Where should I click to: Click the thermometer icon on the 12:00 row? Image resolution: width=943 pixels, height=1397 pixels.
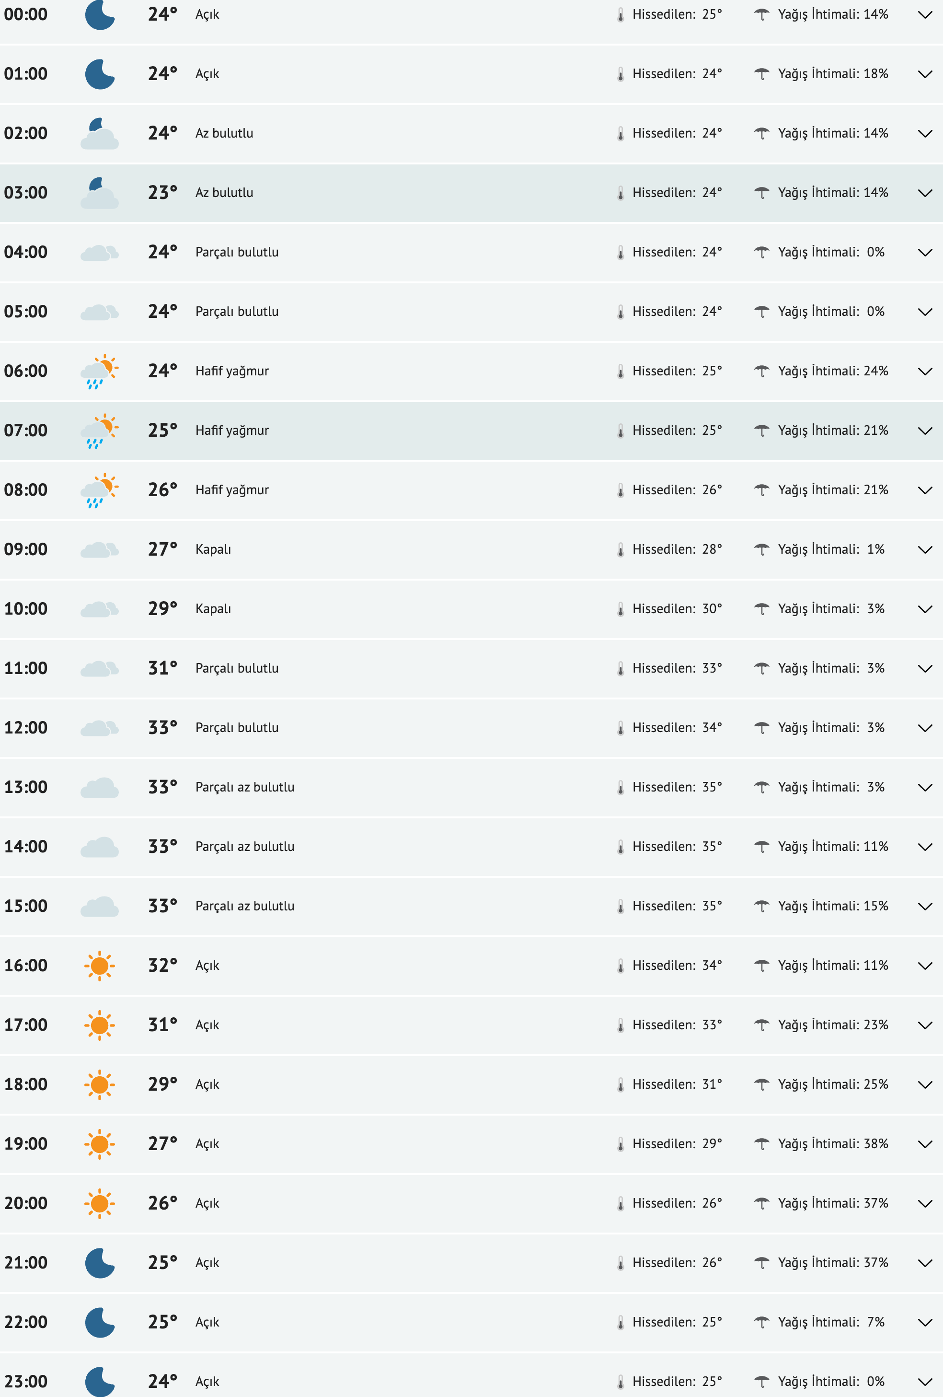[x=621, y=727]
